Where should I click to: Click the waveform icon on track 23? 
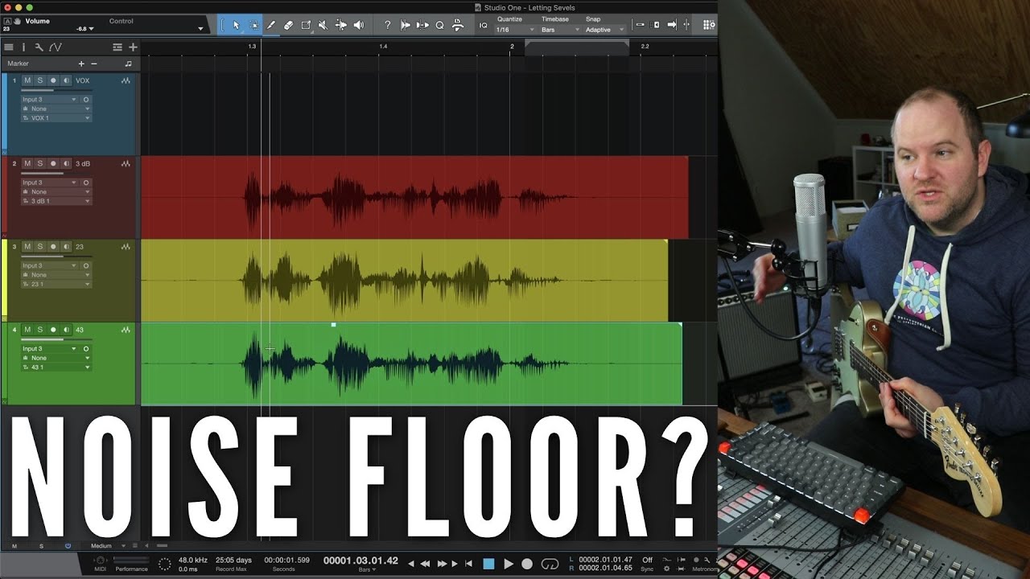126,247
